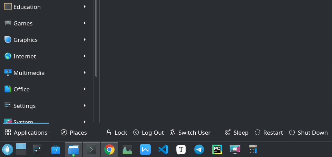Click the Shut Down button

point(308,133)
